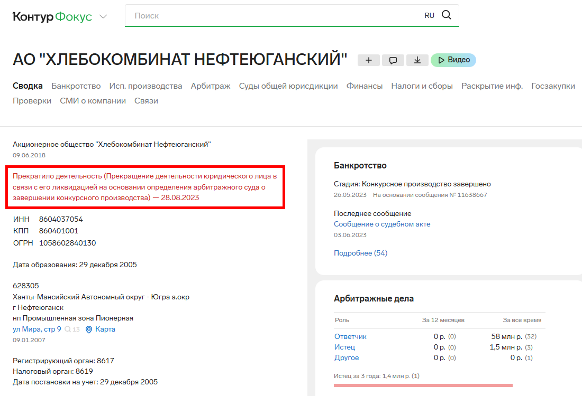The height and width of the screenshot is (396, 582).
Task: Click Регистрирующий орган: 8617 text
Action: [x=63, y=361]
